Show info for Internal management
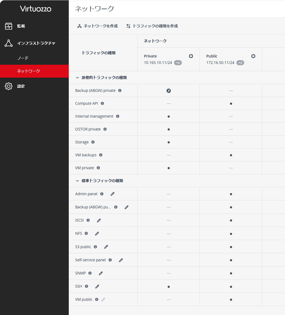 (x=118, y=116)
